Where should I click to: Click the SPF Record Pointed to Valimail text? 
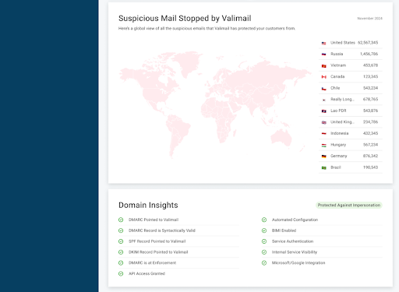click(x=157, y=241)
